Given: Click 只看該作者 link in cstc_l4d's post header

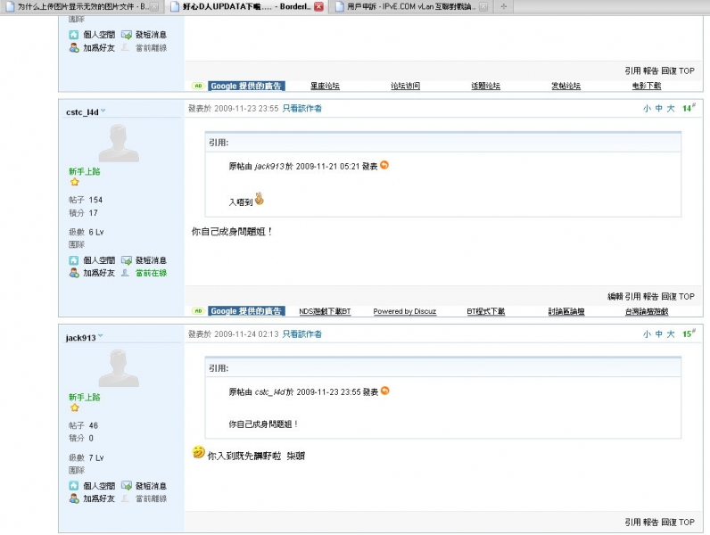Looking at the screenshot, I should [302, 109].
